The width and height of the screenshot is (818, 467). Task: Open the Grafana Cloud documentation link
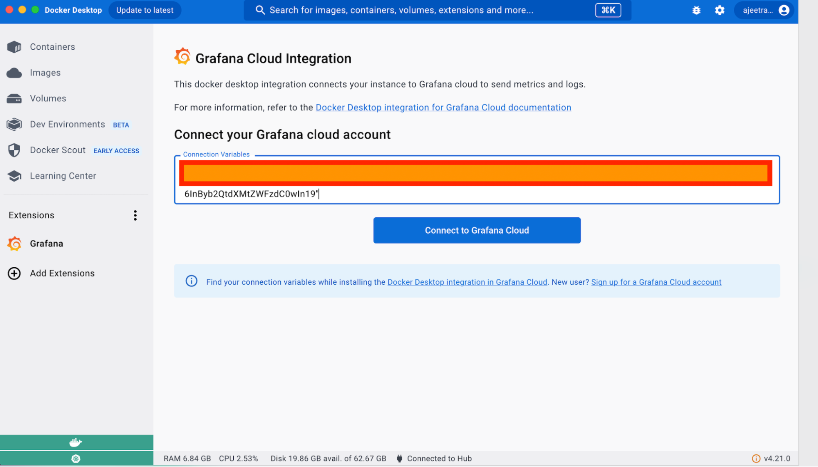443,107
